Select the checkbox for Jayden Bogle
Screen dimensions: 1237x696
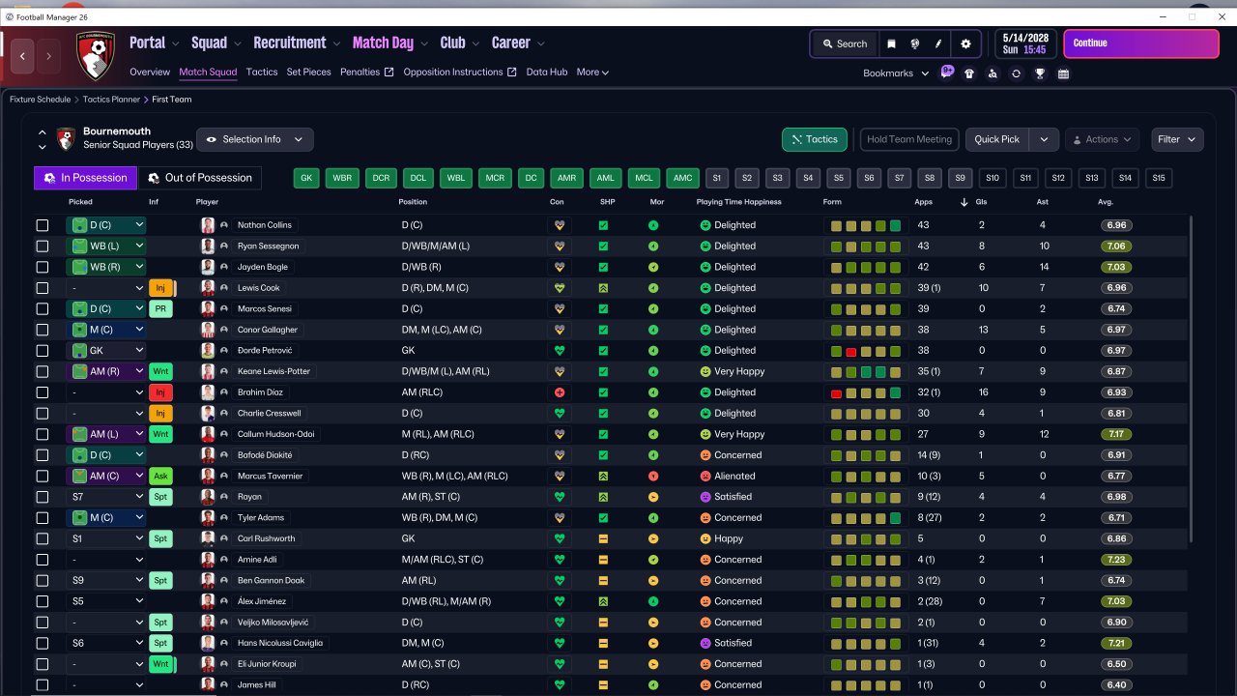[x=43, y=267]
